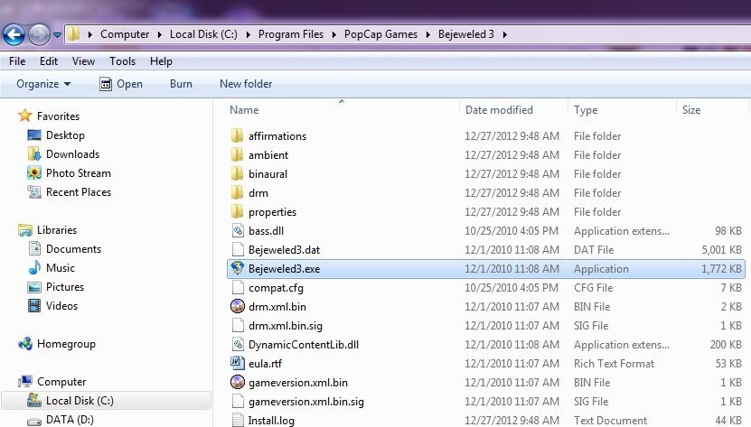
Task: Click the compat.cfg file icon
Action: coord(238,287)
